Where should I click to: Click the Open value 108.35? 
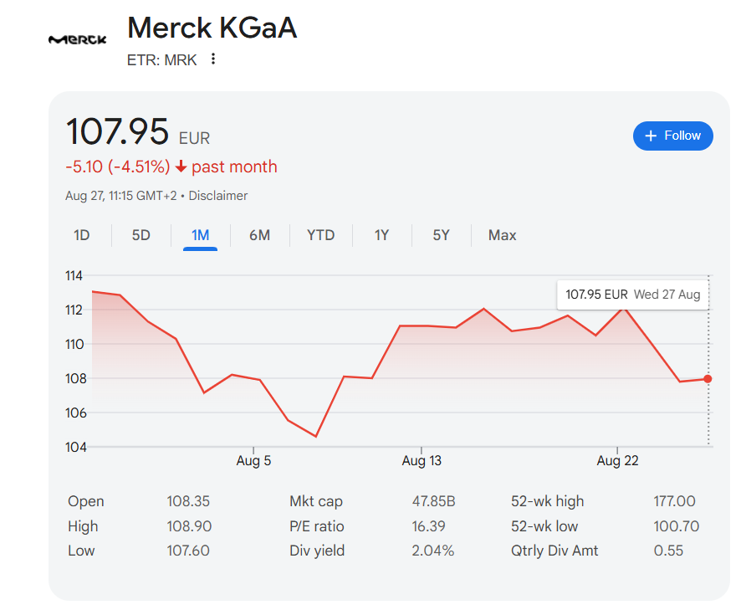coord(188,501)
